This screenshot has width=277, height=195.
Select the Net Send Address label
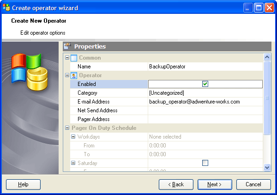tap(97, 110)
